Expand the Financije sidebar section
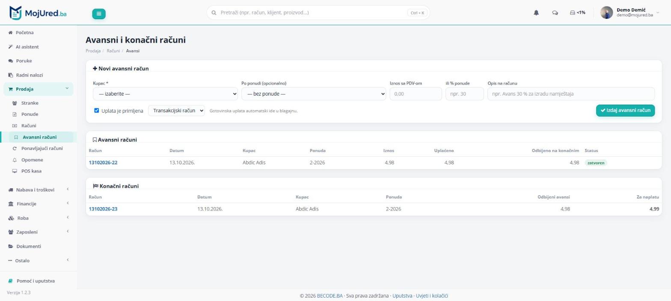Screen dimensions: 671x301 coord(39,204)
